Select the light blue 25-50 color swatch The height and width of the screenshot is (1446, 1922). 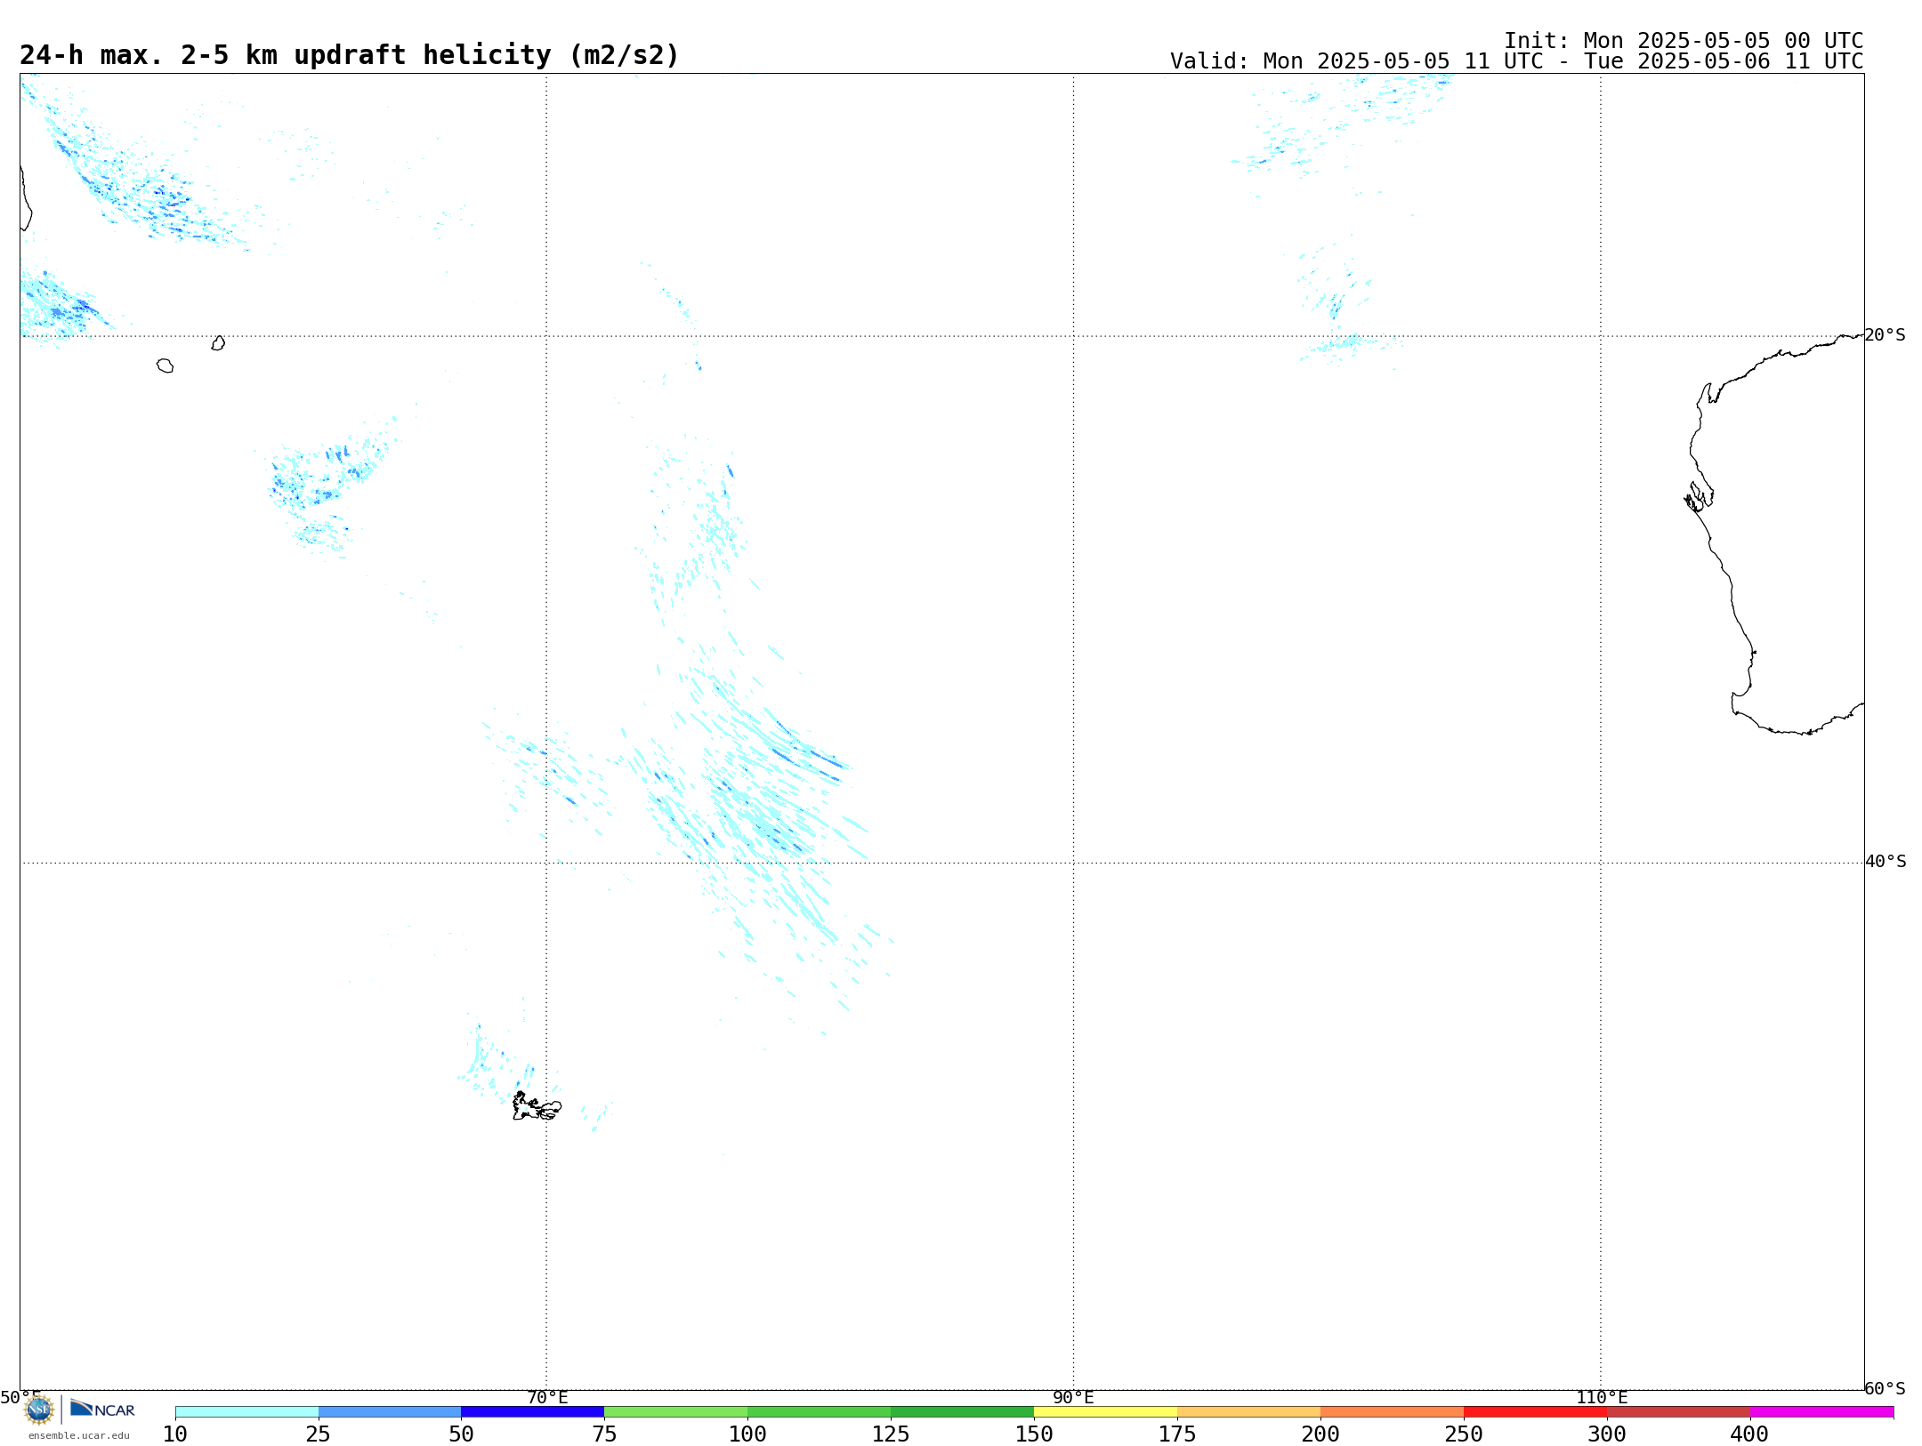click(390, 1411)
